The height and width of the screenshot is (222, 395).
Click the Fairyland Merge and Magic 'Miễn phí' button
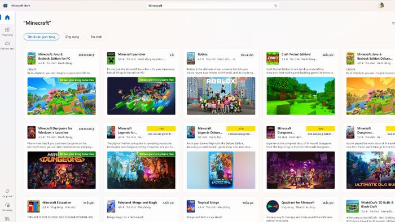click(168, 203)
